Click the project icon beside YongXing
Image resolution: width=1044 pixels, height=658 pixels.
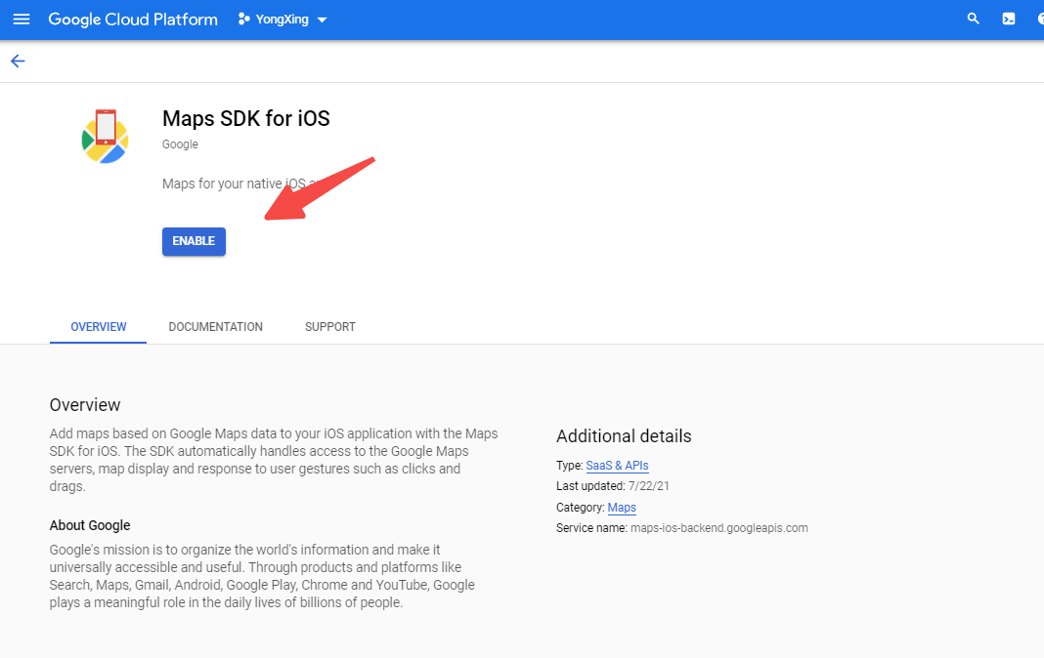pos(243,20)
